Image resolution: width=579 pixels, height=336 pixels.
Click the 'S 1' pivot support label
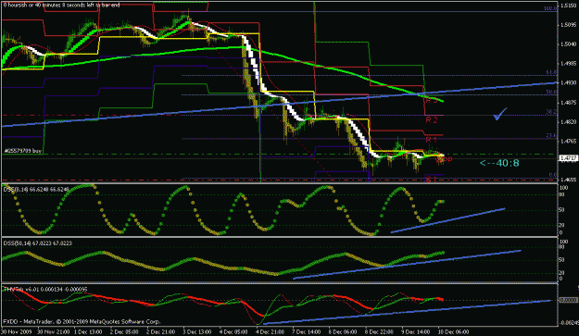pos(431,180)
